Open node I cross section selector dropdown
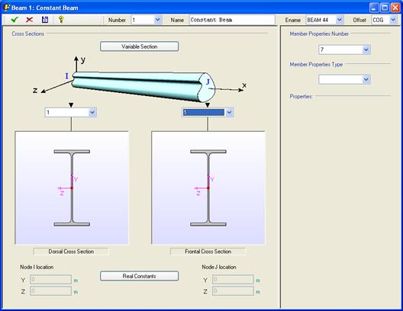The height and width of the screenshot is (311, 403). pyautogui.click(x=92, y=112)
